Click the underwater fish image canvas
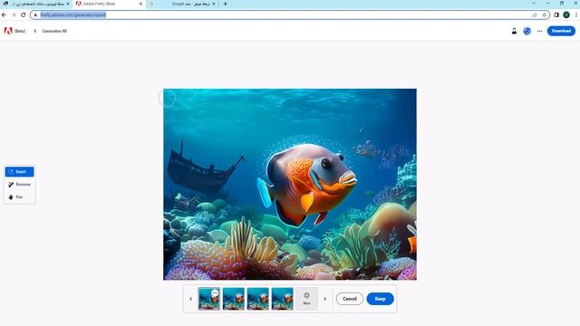 290,184
